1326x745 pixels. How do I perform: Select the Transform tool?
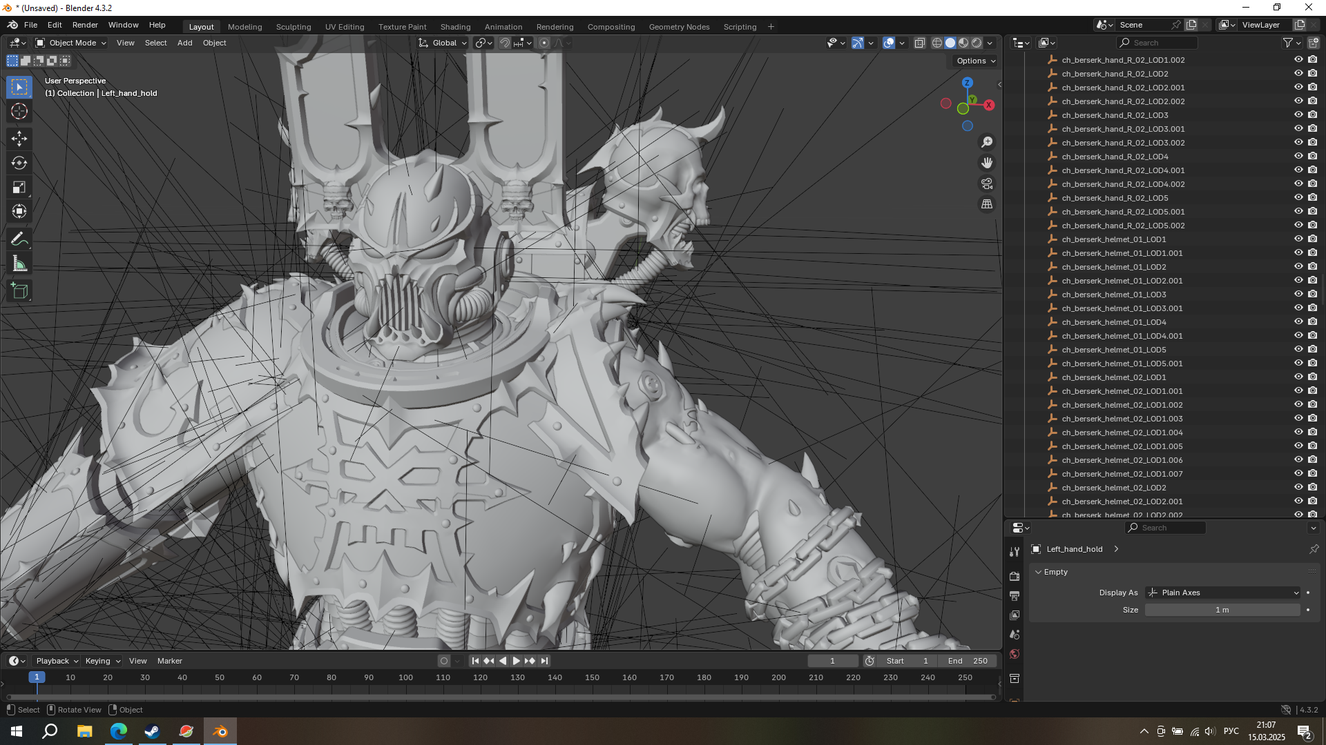[19, 211]
